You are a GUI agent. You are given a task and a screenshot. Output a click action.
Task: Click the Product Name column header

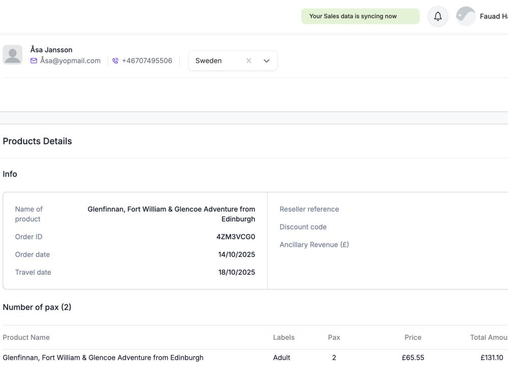click(x=26, y=337)
